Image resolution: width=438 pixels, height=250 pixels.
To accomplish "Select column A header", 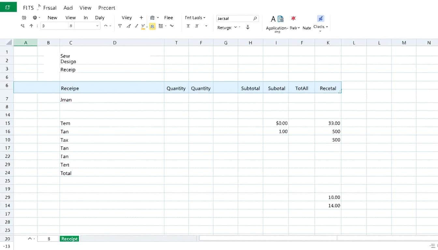I will pos(25,43).
